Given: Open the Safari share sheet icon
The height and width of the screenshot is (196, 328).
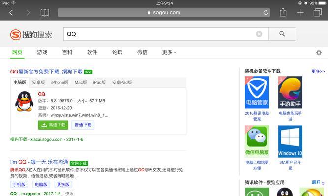Looking at the screenshot, I should pyautogui.click(x=283, y=12).
